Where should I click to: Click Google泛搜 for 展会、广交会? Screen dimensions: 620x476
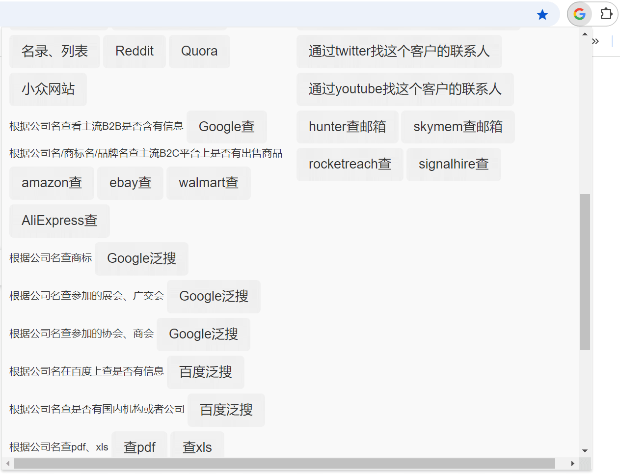click(214, 296)
